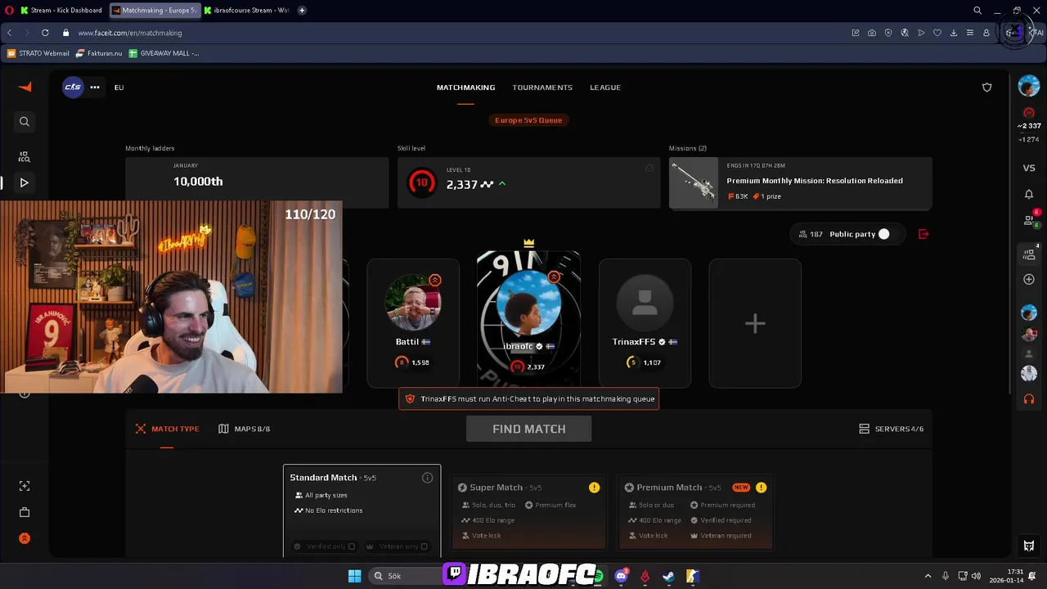Select ibraofc's party player card
1047x589 pixels.
[x=528, y=317]
